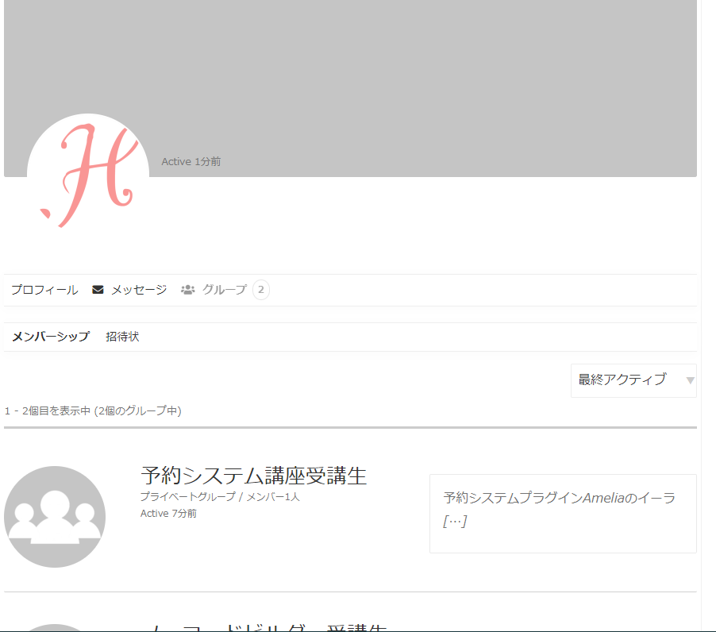This screenshot has height=632, width=716.
Task: Click the partially visible second group avatar
Action: coord(55,627)
